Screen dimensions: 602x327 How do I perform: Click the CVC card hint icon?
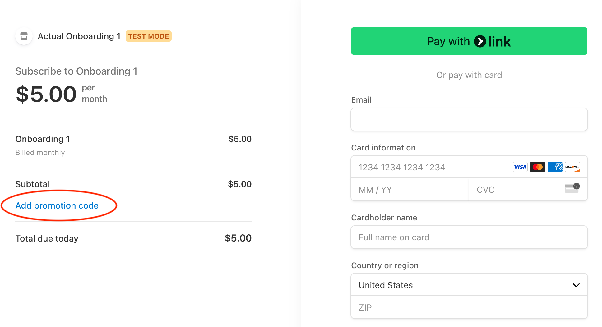point(572,188)
